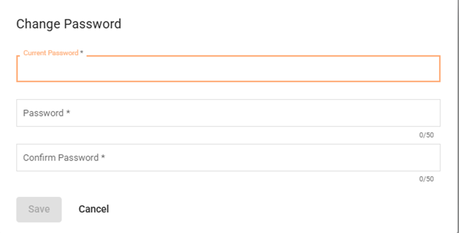Click the 0/50 counter under Password field
The width and height of the screenshot is (459, 233).
426,135
